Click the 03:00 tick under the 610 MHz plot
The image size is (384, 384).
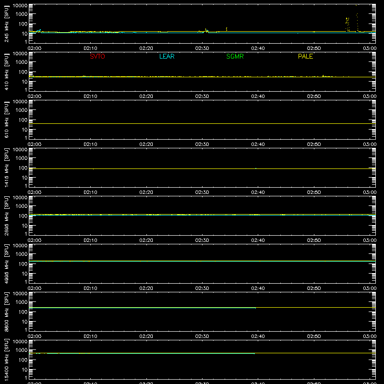pos(370,144)
